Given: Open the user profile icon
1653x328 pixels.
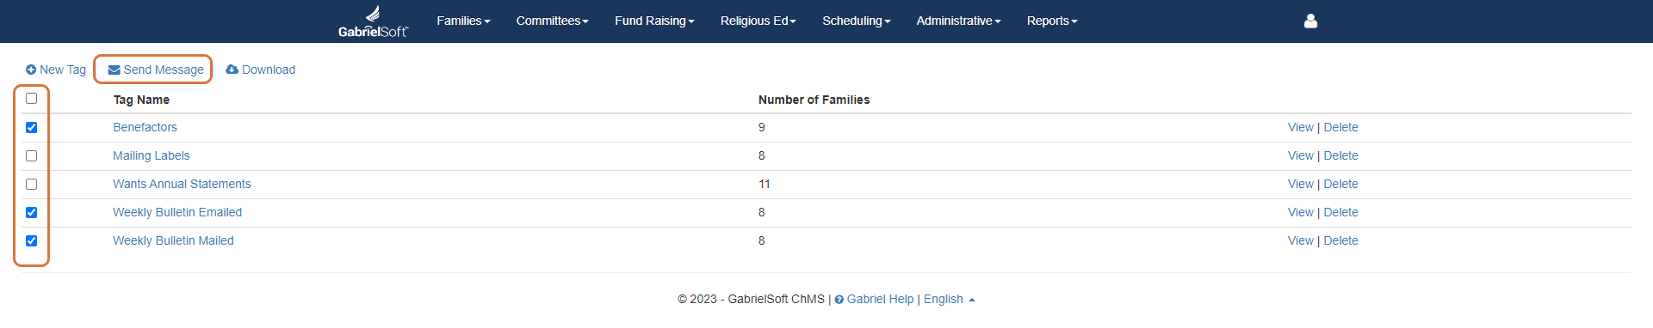Looking at the screenshot, I should [1310, 21].
